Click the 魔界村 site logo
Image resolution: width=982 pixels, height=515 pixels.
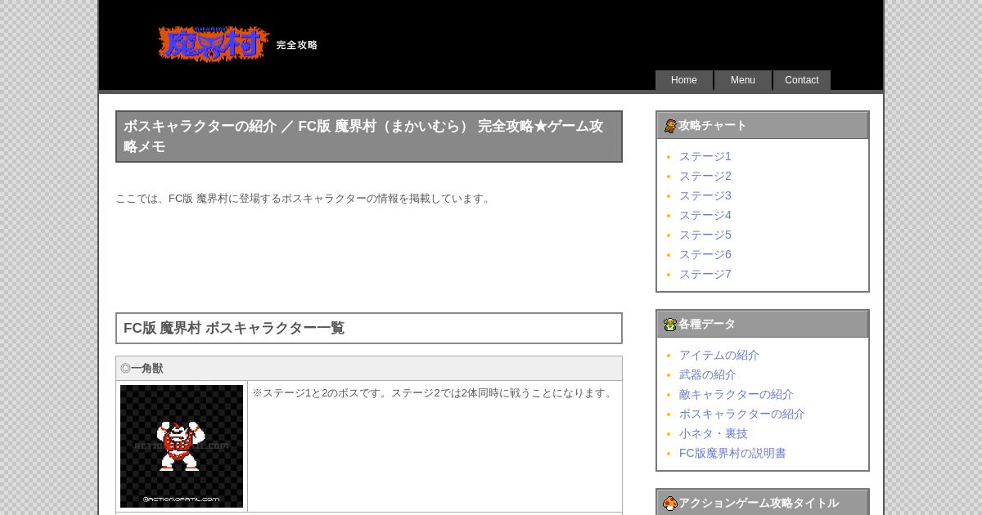214,44
